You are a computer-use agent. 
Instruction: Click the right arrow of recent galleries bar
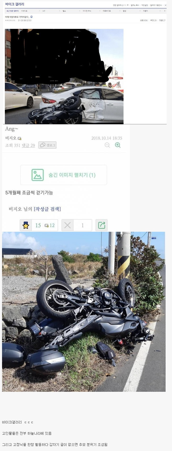tap(165, 11)
